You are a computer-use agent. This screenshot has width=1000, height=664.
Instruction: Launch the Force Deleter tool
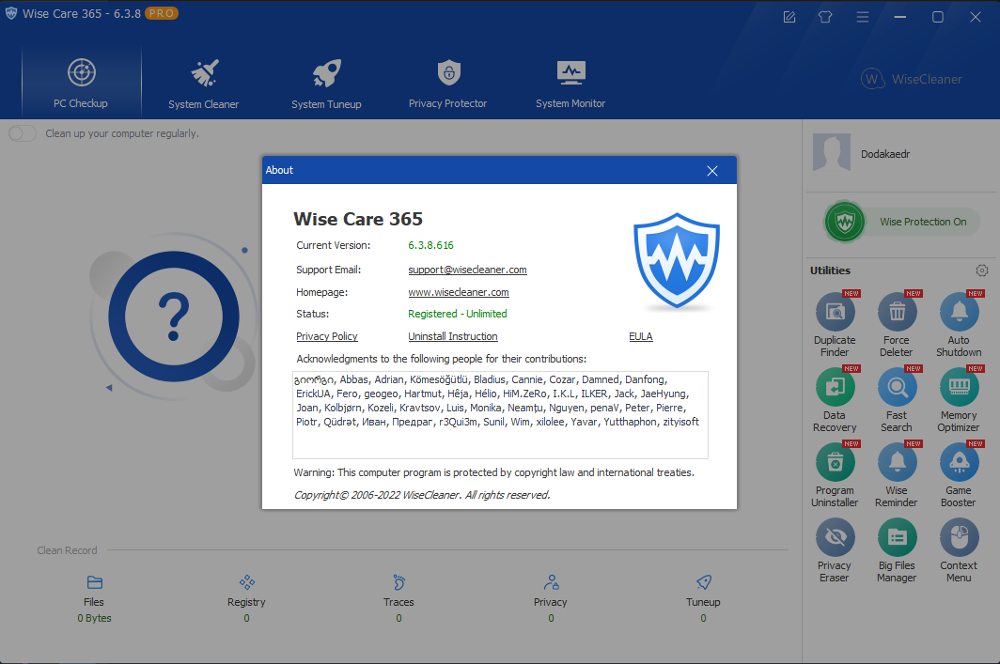tap(897, 313)
